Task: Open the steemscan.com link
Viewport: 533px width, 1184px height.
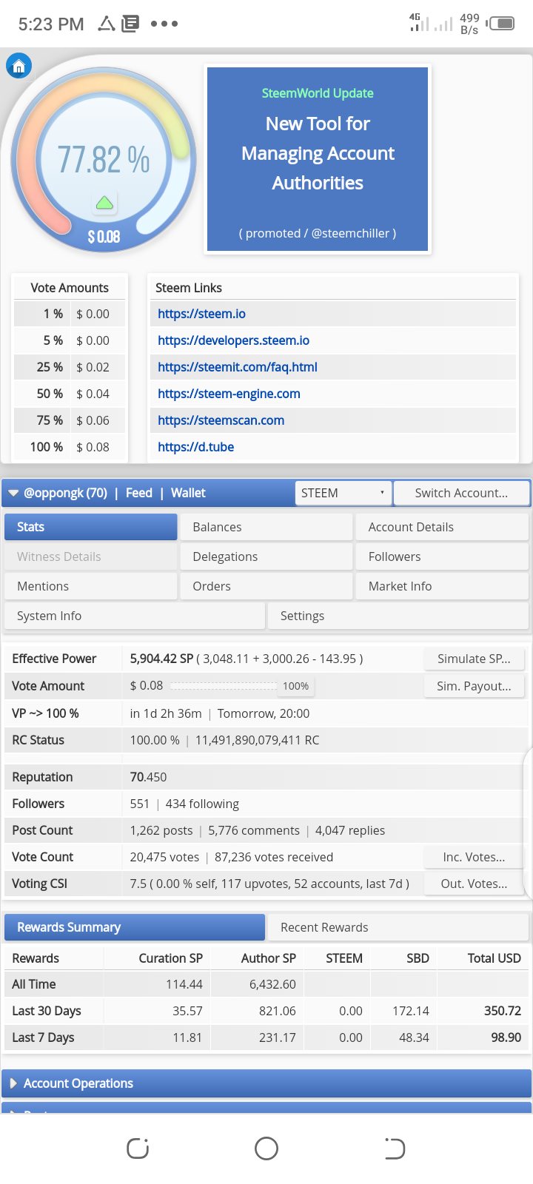Action: tap(221, 420)
